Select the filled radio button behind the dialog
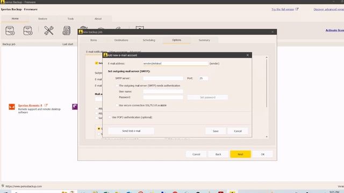 (x=99, y=129)
